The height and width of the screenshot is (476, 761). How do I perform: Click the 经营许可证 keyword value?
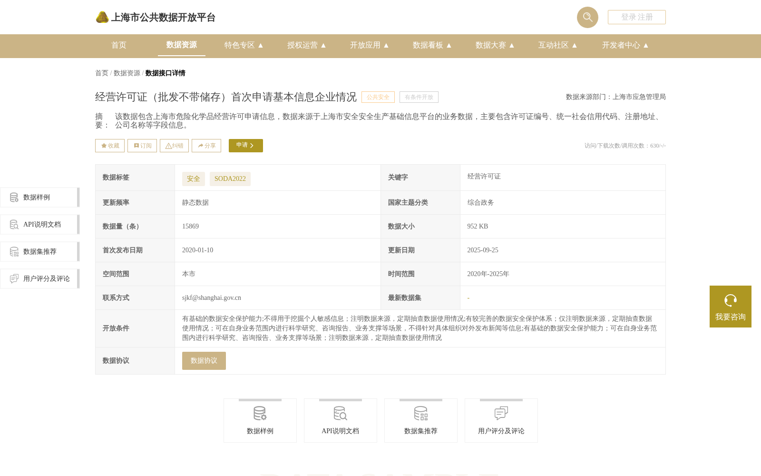coord(484,177)
